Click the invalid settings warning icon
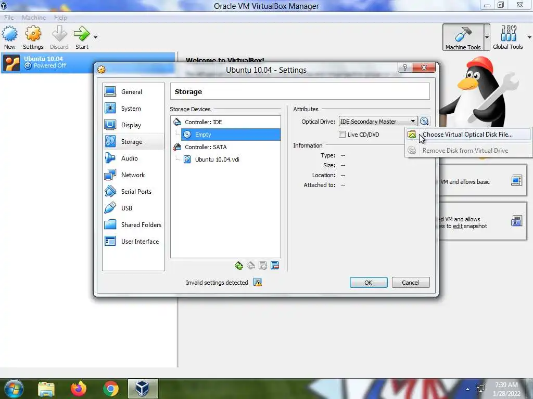Screen dimensions: 533x399 pyautogui.click(x=258, y=282)
